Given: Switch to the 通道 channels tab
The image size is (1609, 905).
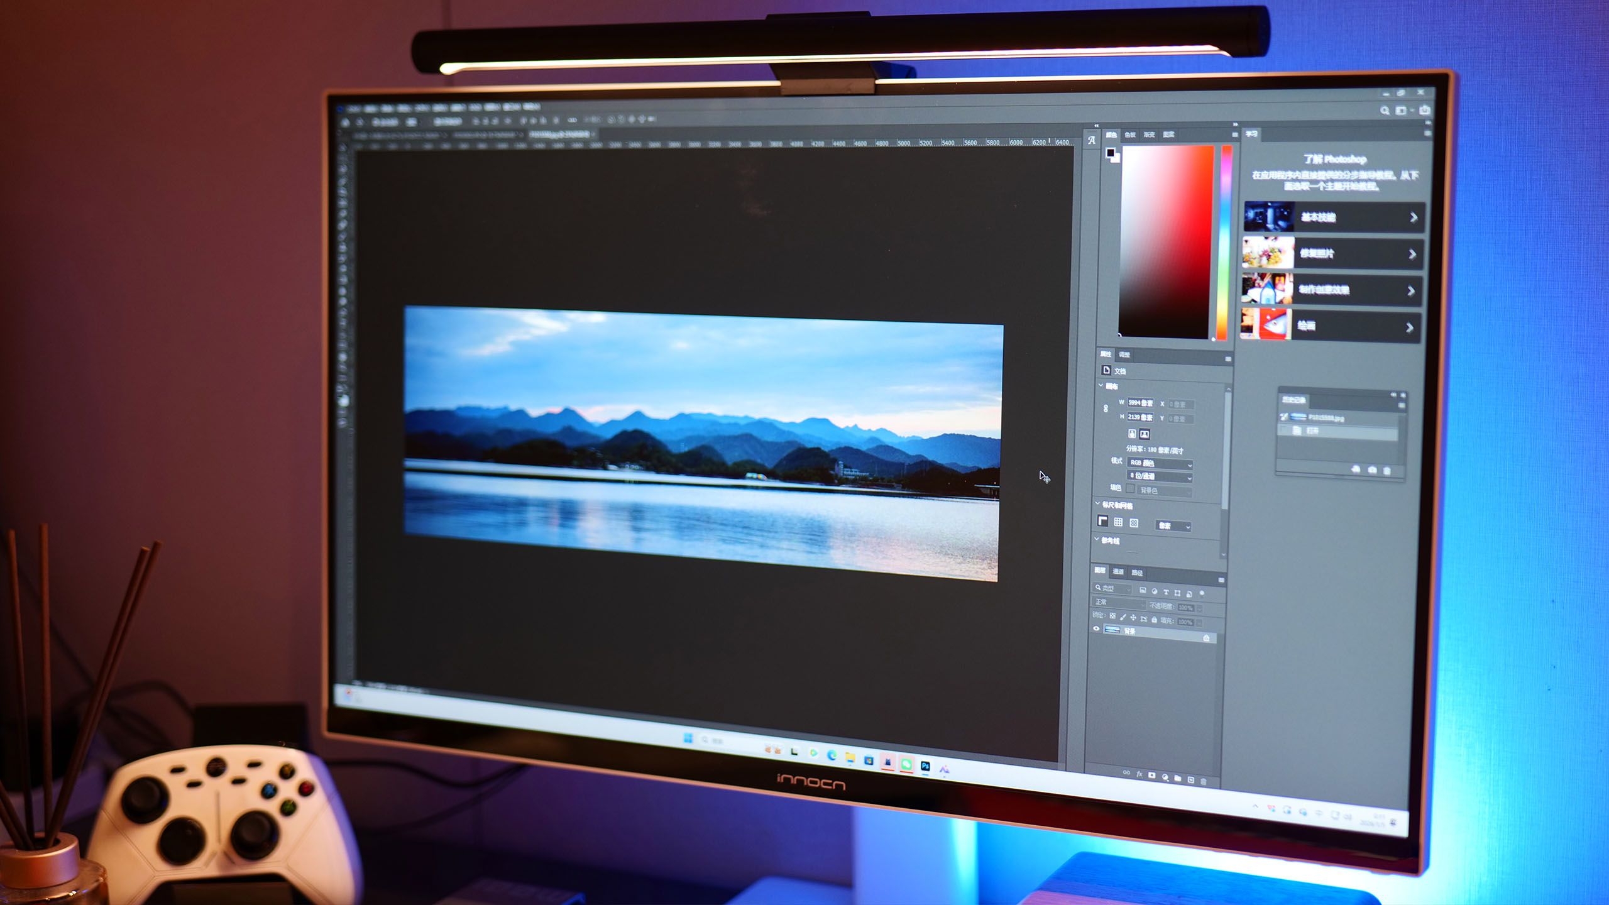Looking at the screenshot, I should (1118, 571).
